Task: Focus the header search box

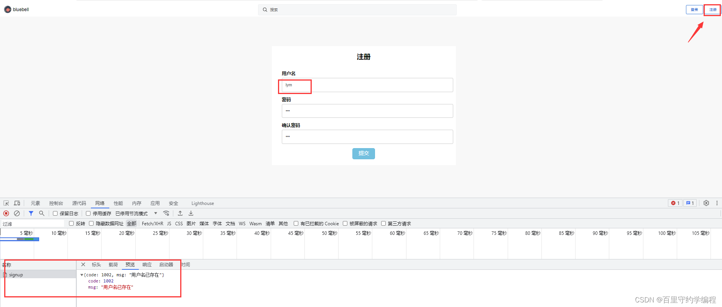Action: tap(357, 10)
